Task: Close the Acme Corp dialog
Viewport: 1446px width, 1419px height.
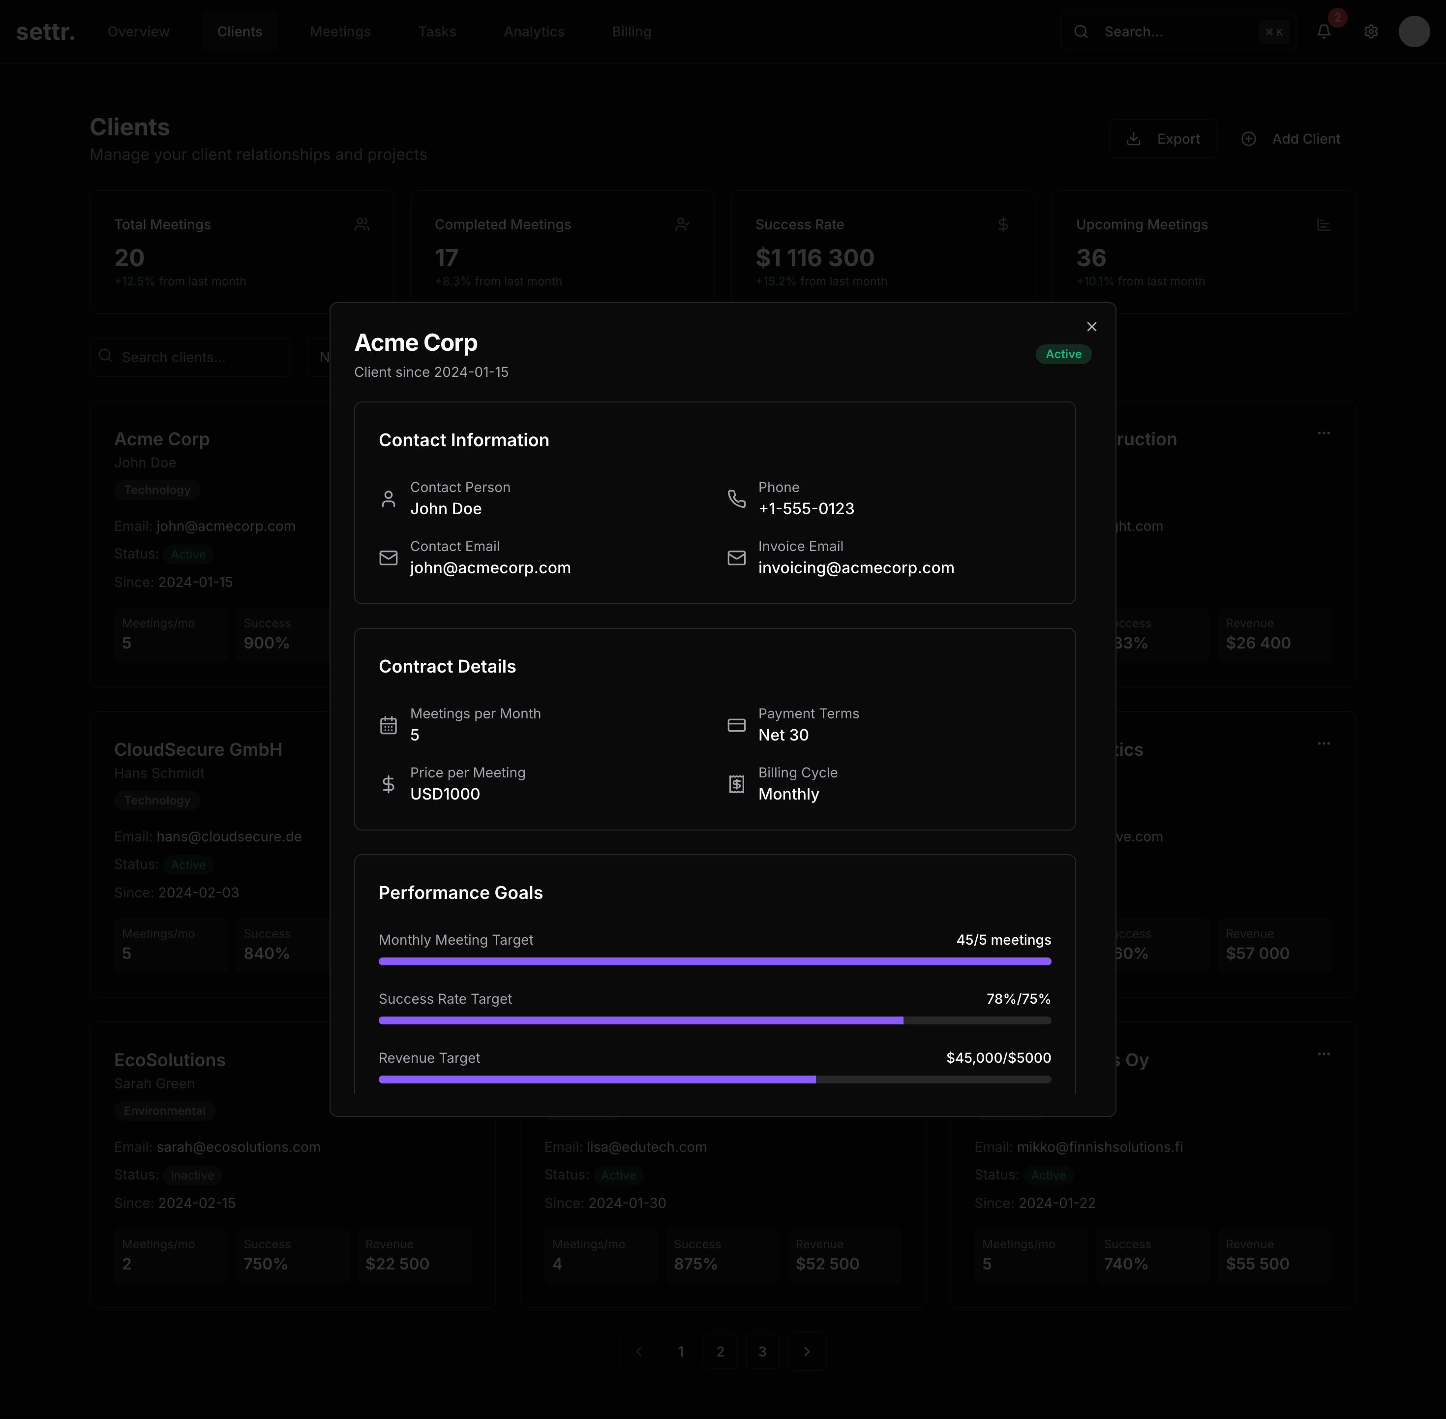Action: coord(1091,326)
